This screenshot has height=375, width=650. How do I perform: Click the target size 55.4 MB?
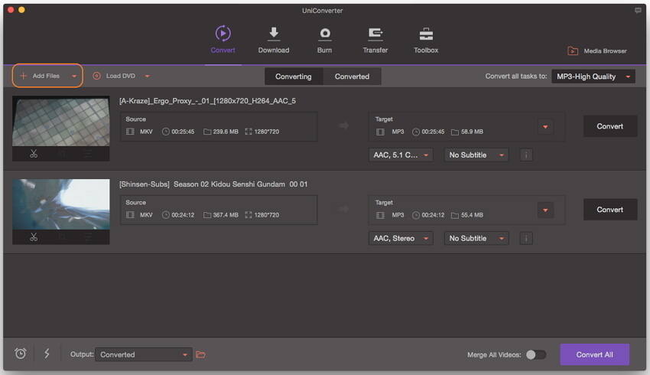click(x=472, y=215)
